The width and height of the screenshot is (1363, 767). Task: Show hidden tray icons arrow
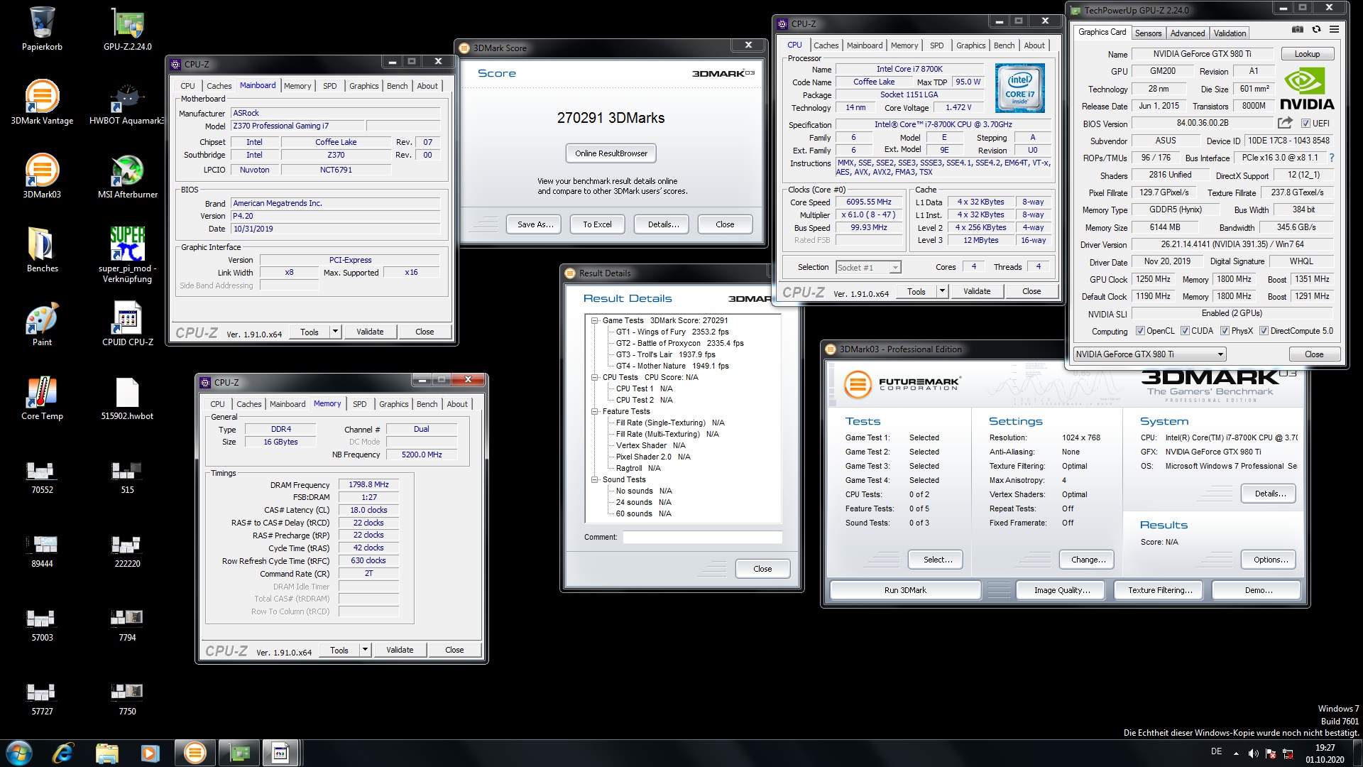click(1236, 754)
